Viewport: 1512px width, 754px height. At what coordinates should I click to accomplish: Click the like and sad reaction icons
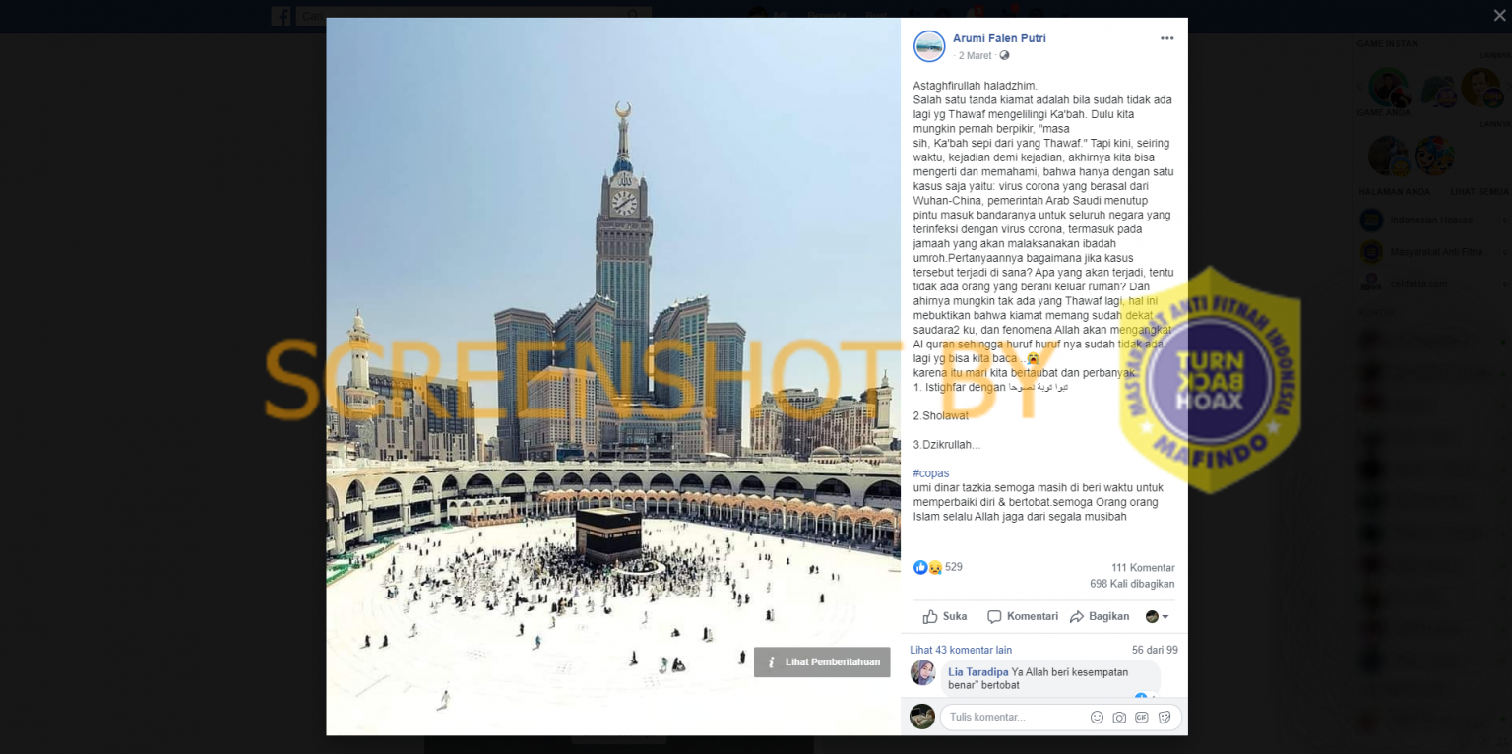pos(928,567)
